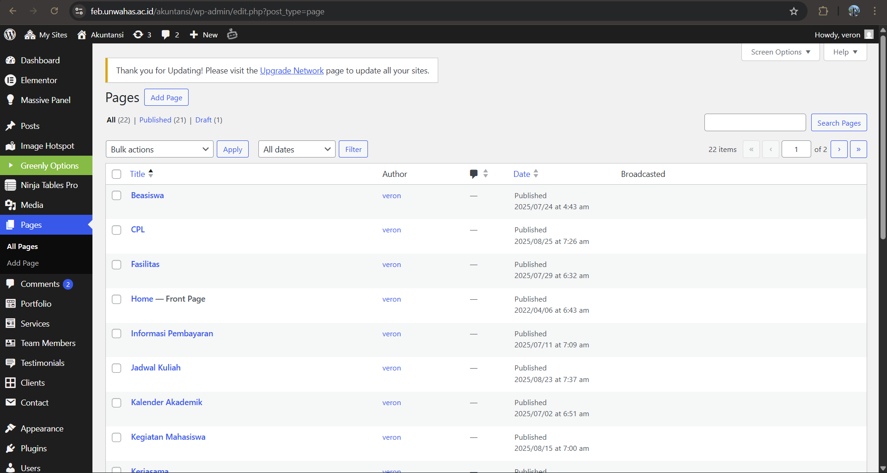Image resolution: width=887 pixels, height=473 pixels.
Task: Click inside the search pages field
Action: pos(755,122)
